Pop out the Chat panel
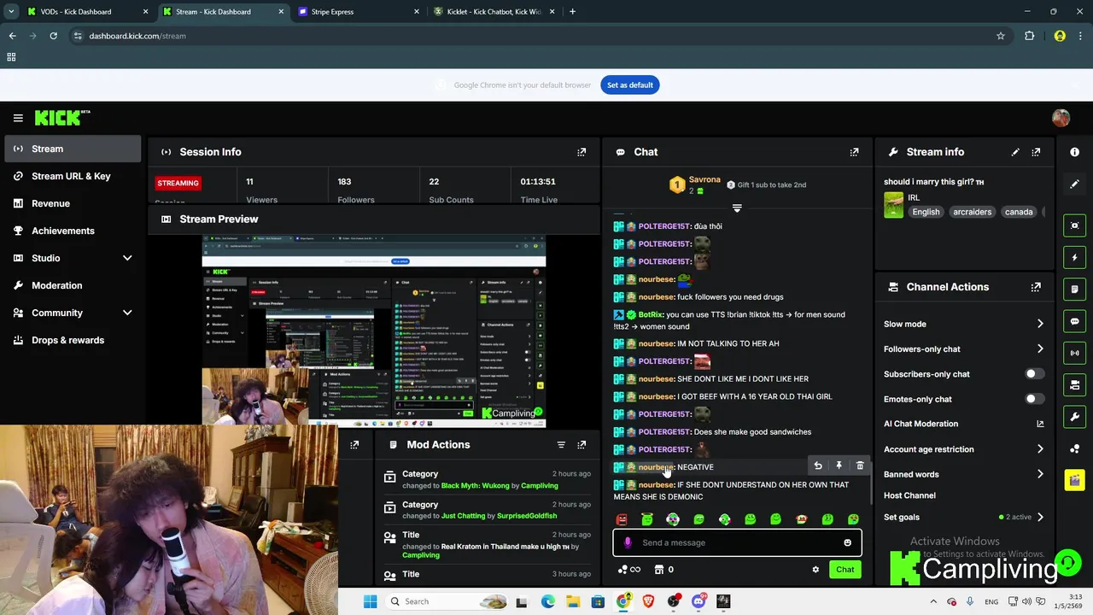 854,152
